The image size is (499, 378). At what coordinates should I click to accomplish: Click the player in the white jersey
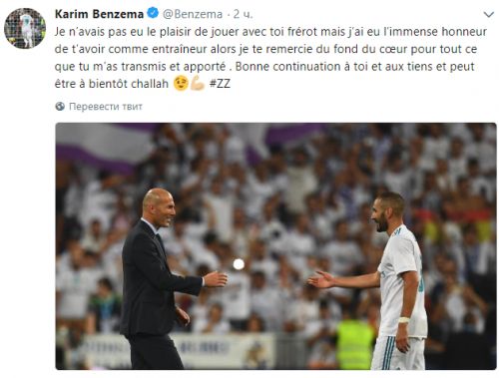pos(386,281)
